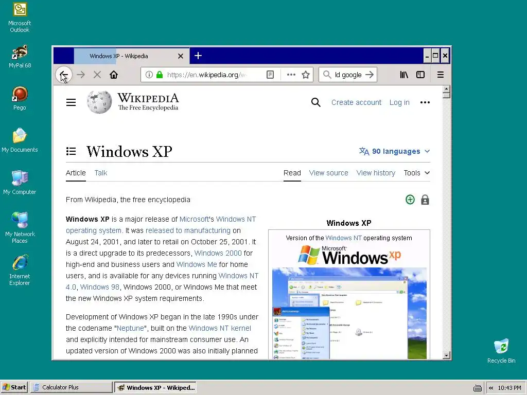527x395 pixels.
Task: Select the Recycle Bin desktop icon
Action: point(501,351)
